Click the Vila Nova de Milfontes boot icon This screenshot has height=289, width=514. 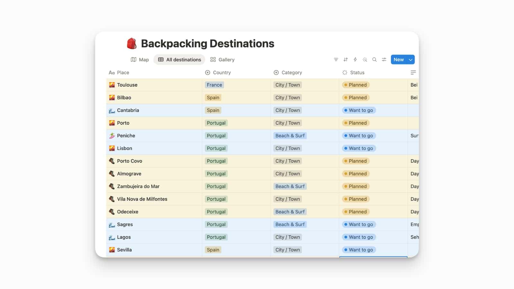pos(112,199)
